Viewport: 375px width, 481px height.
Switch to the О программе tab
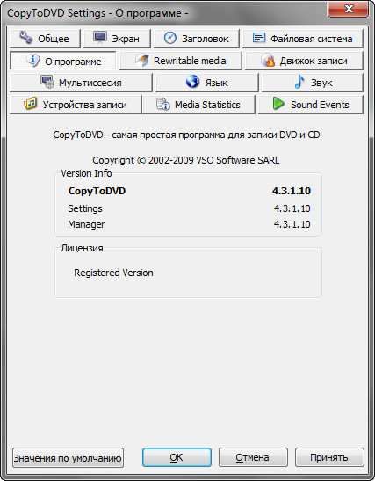coord(63,61)
